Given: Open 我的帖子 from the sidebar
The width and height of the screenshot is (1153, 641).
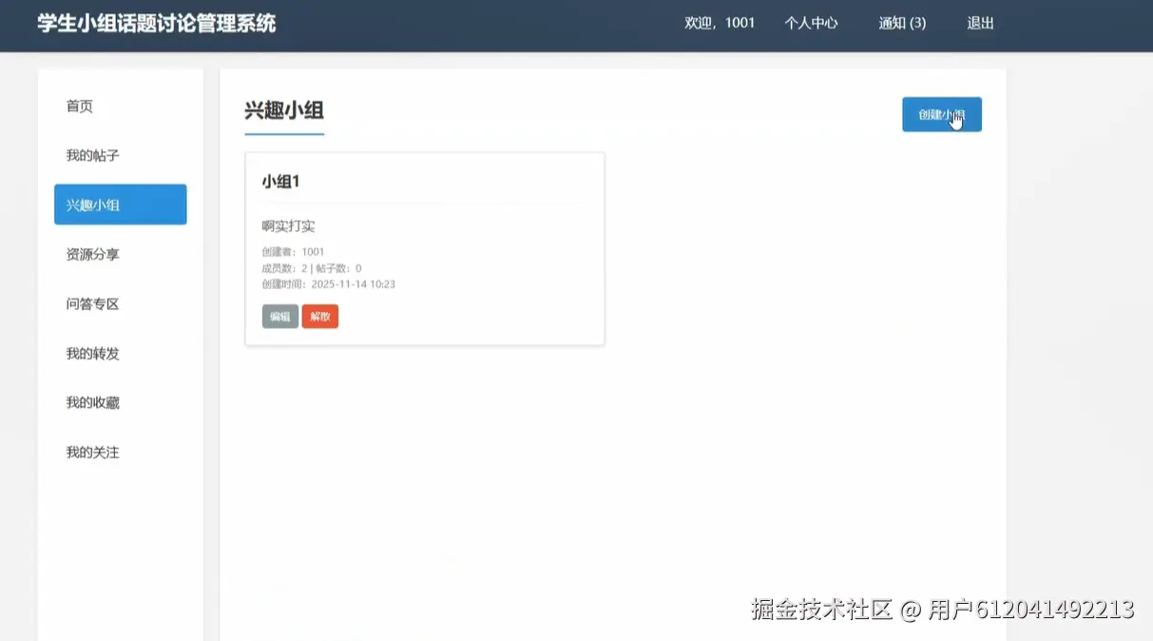Looking at the screenshot, I should pos(90,155).
